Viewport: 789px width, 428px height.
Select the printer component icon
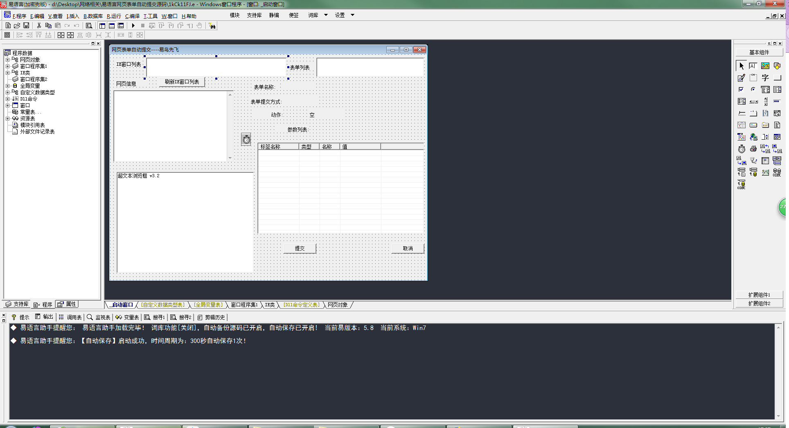click(x=753, y=149)
